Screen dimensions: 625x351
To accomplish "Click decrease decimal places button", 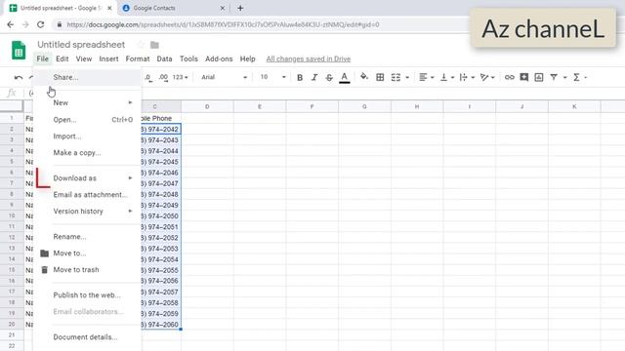I will (x=148, y=78).
